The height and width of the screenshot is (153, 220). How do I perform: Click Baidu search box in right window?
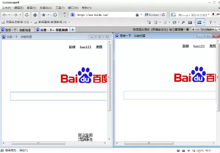point(169,95)
